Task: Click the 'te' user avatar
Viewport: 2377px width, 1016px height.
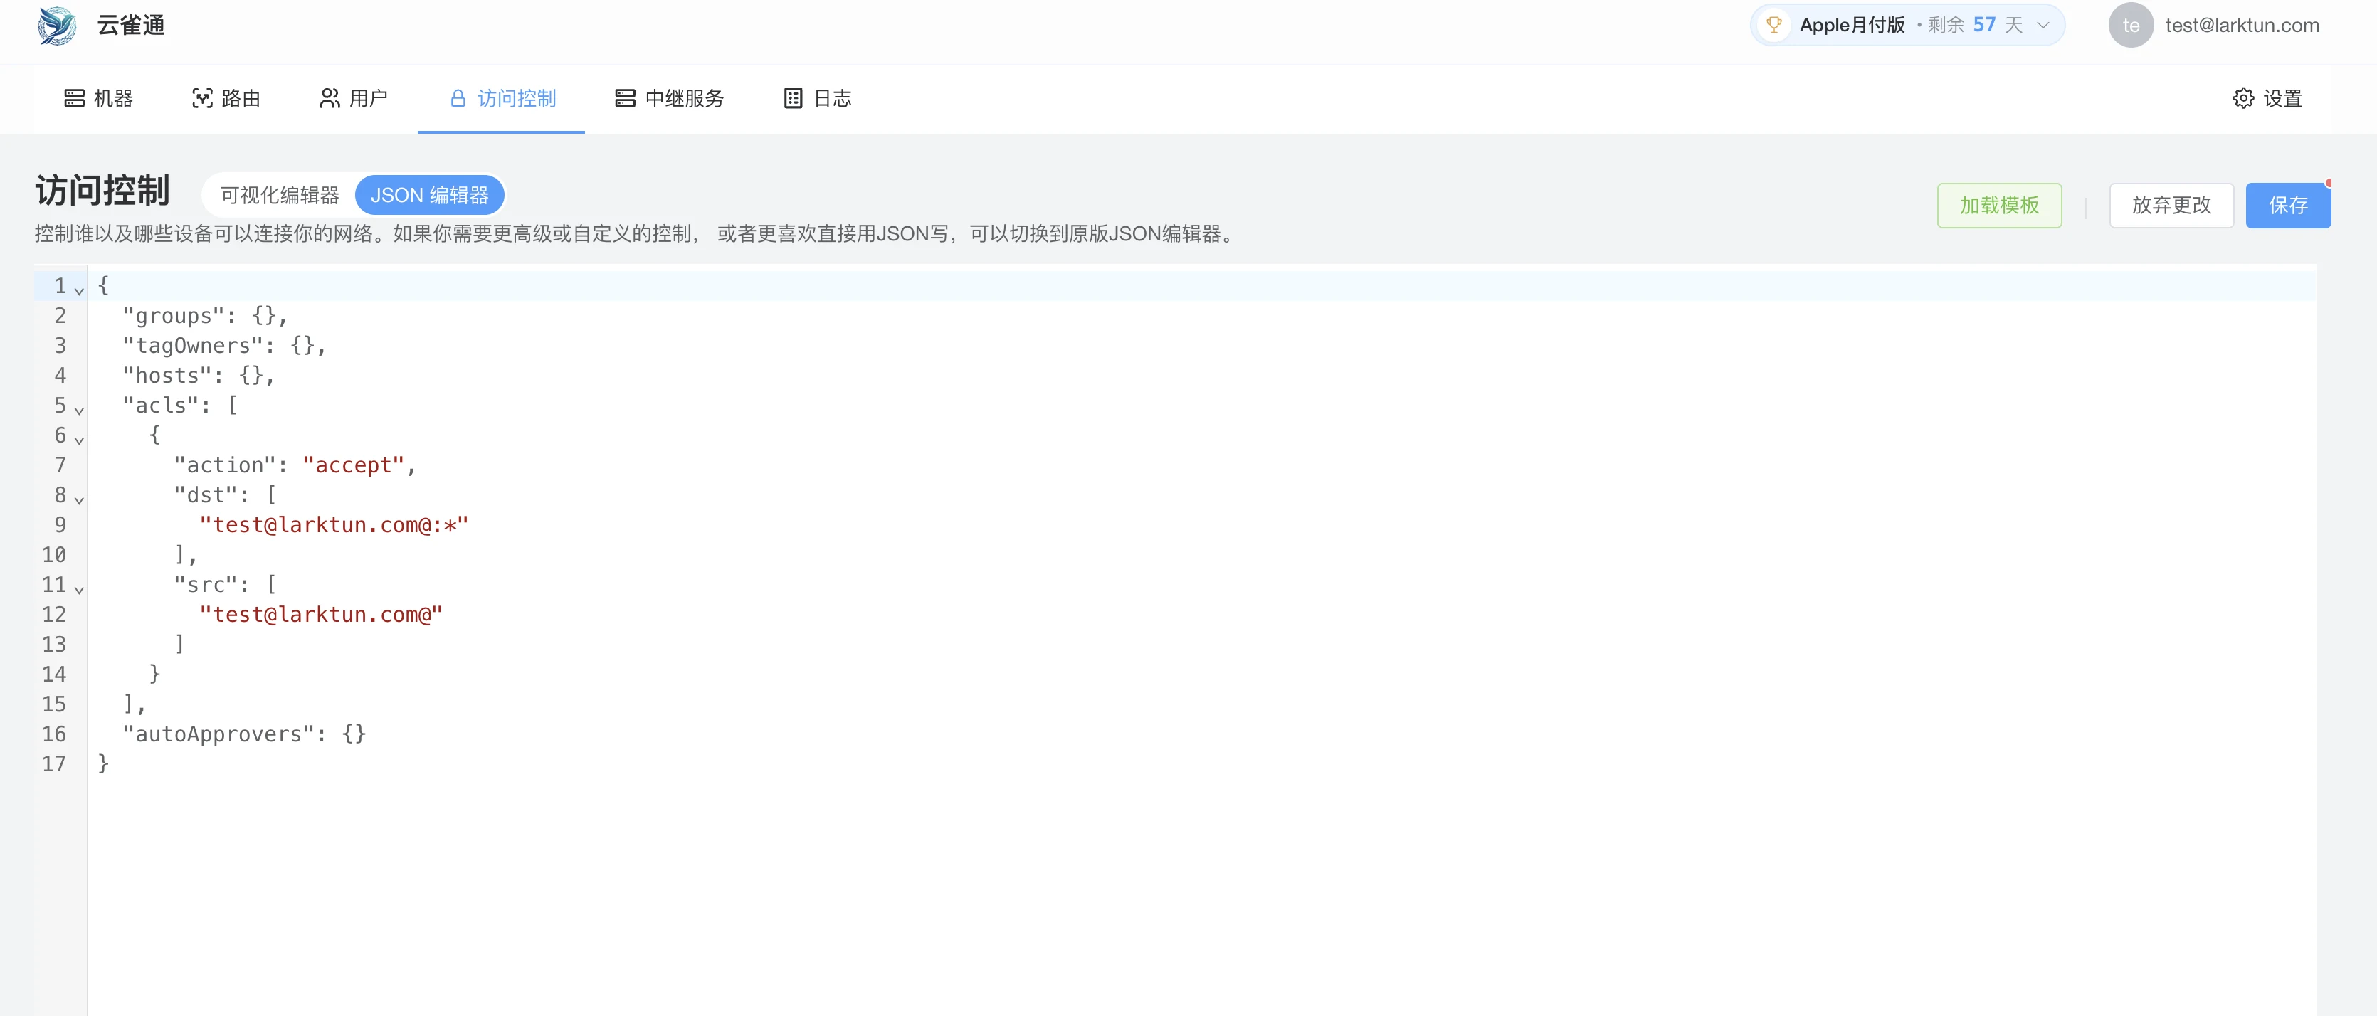Action: pyautogui.click(x=2131, y=26)
